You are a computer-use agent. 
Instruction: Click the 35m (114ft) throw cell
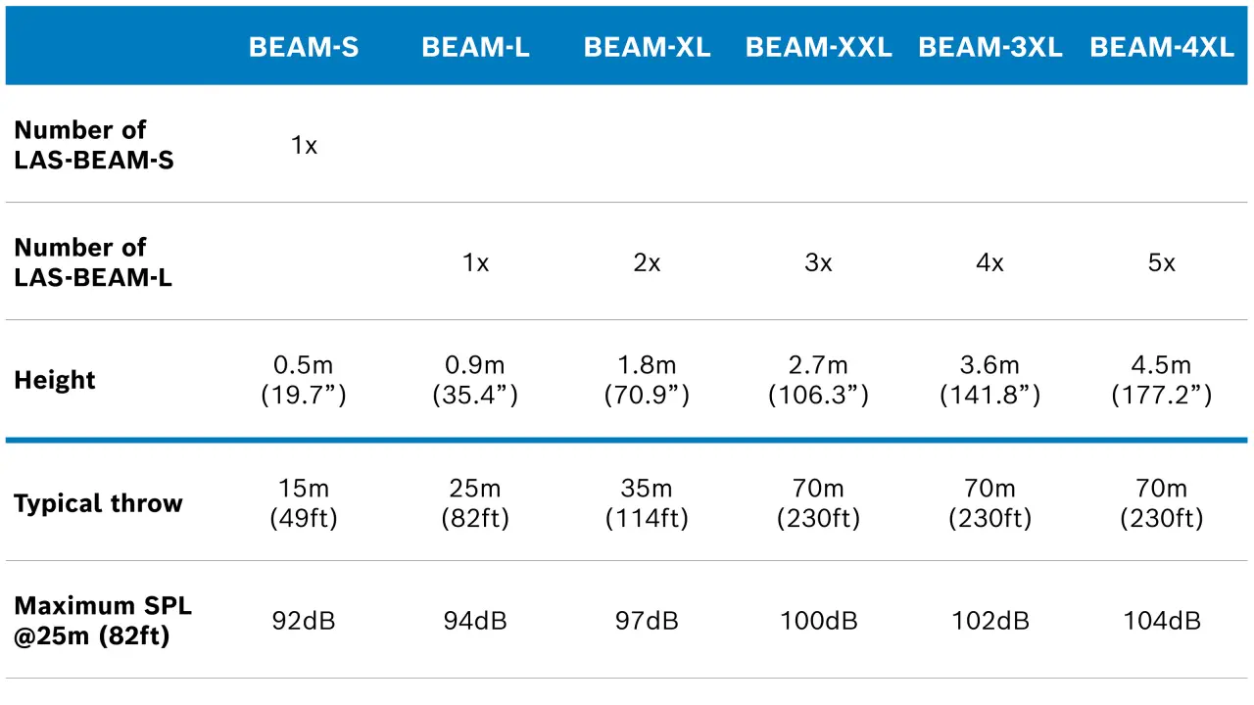coord(647,502)
